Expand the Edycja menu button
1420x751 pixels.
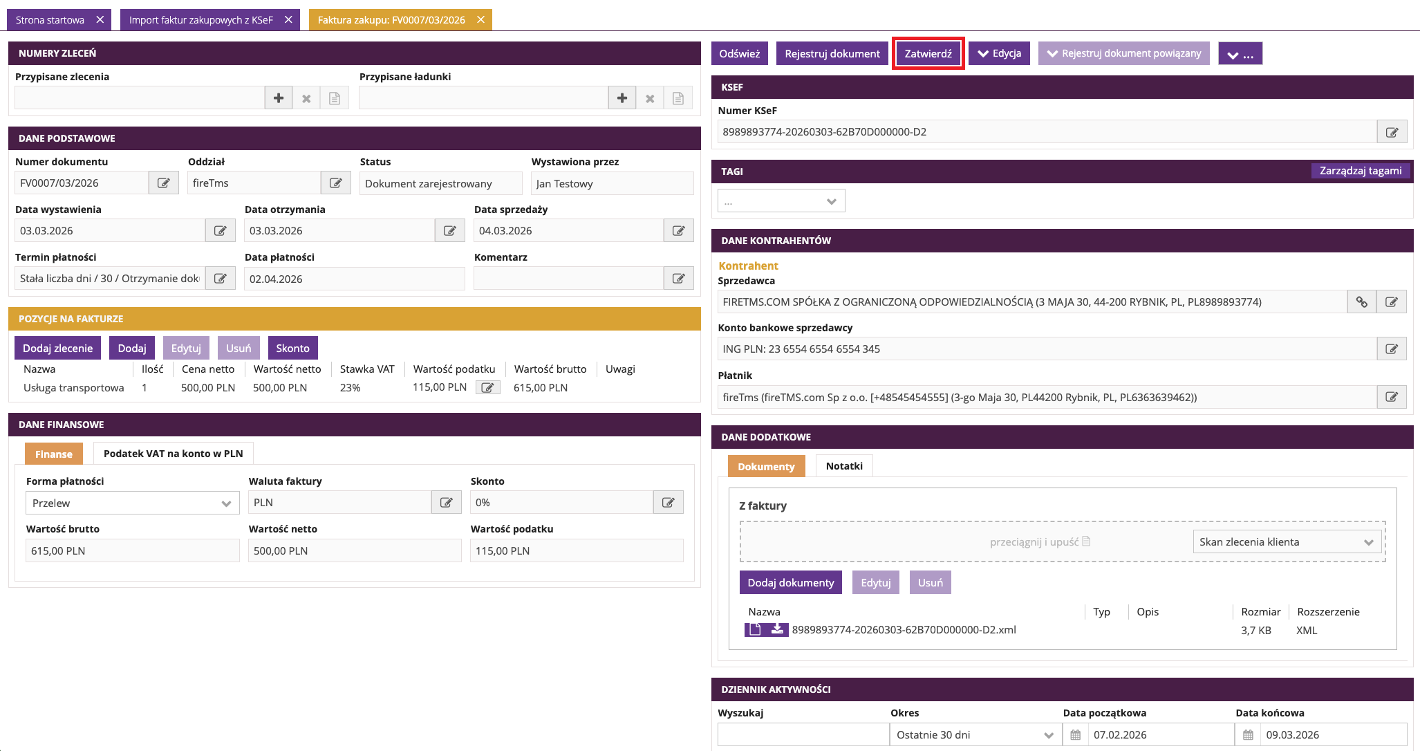(999, 53)
